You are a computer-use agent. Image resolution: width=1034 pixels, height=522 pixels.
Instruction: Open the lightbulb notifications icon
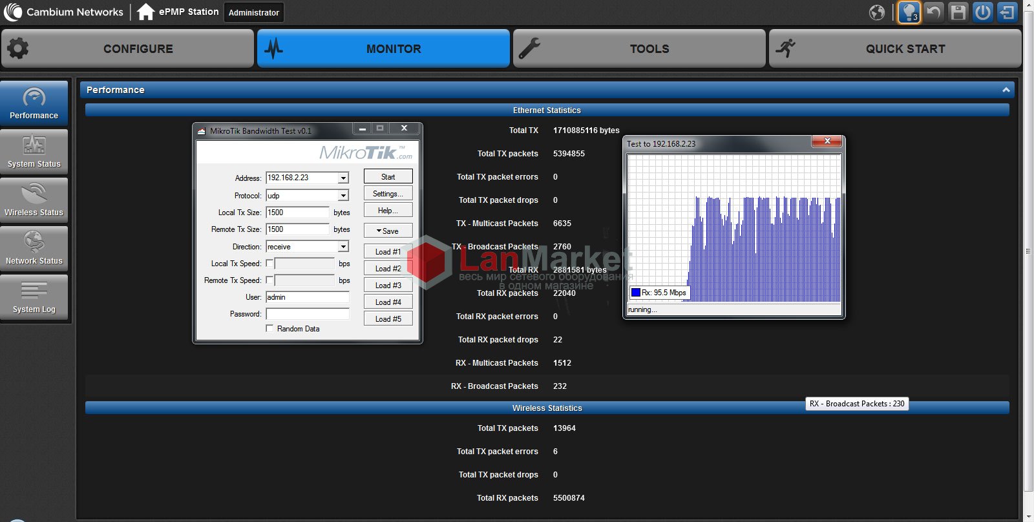(909, 12)
